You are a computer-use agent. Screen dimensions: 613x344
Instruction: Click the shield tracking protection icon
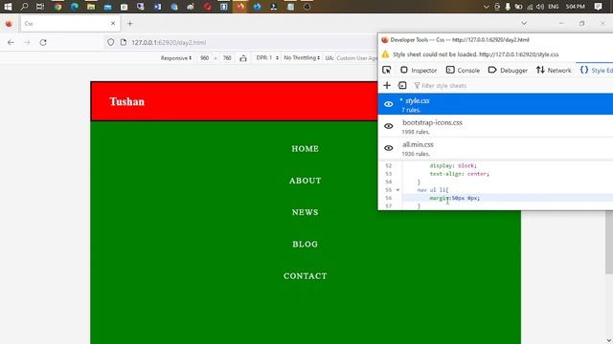pyautogui.click(x=111, y=42)
